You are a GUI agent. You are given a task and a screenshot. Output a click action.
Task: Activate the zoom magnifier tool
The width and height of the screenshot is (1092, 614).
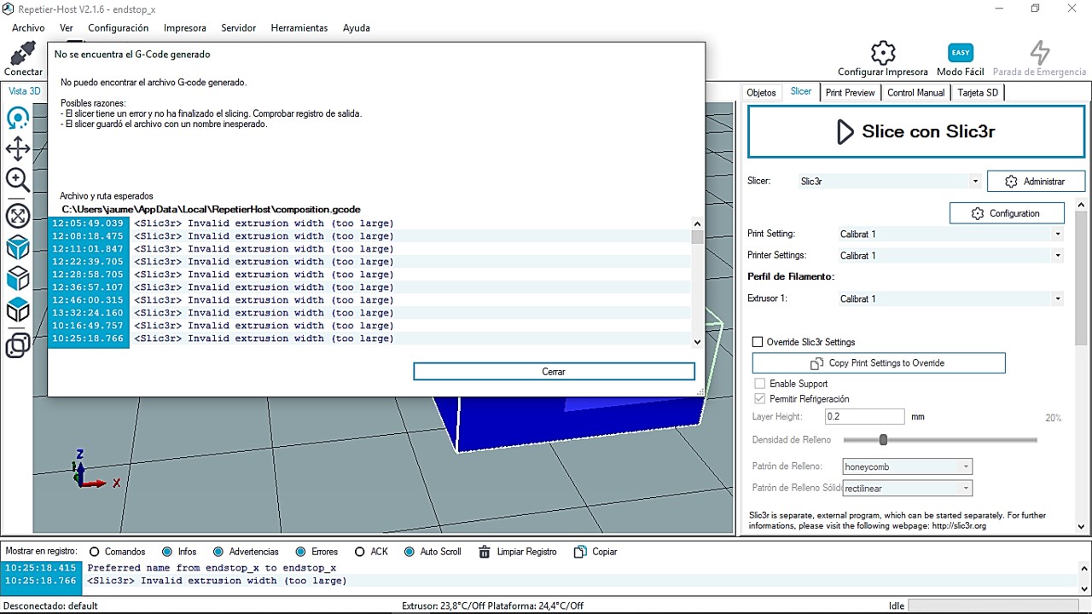[x=18, y=180]
